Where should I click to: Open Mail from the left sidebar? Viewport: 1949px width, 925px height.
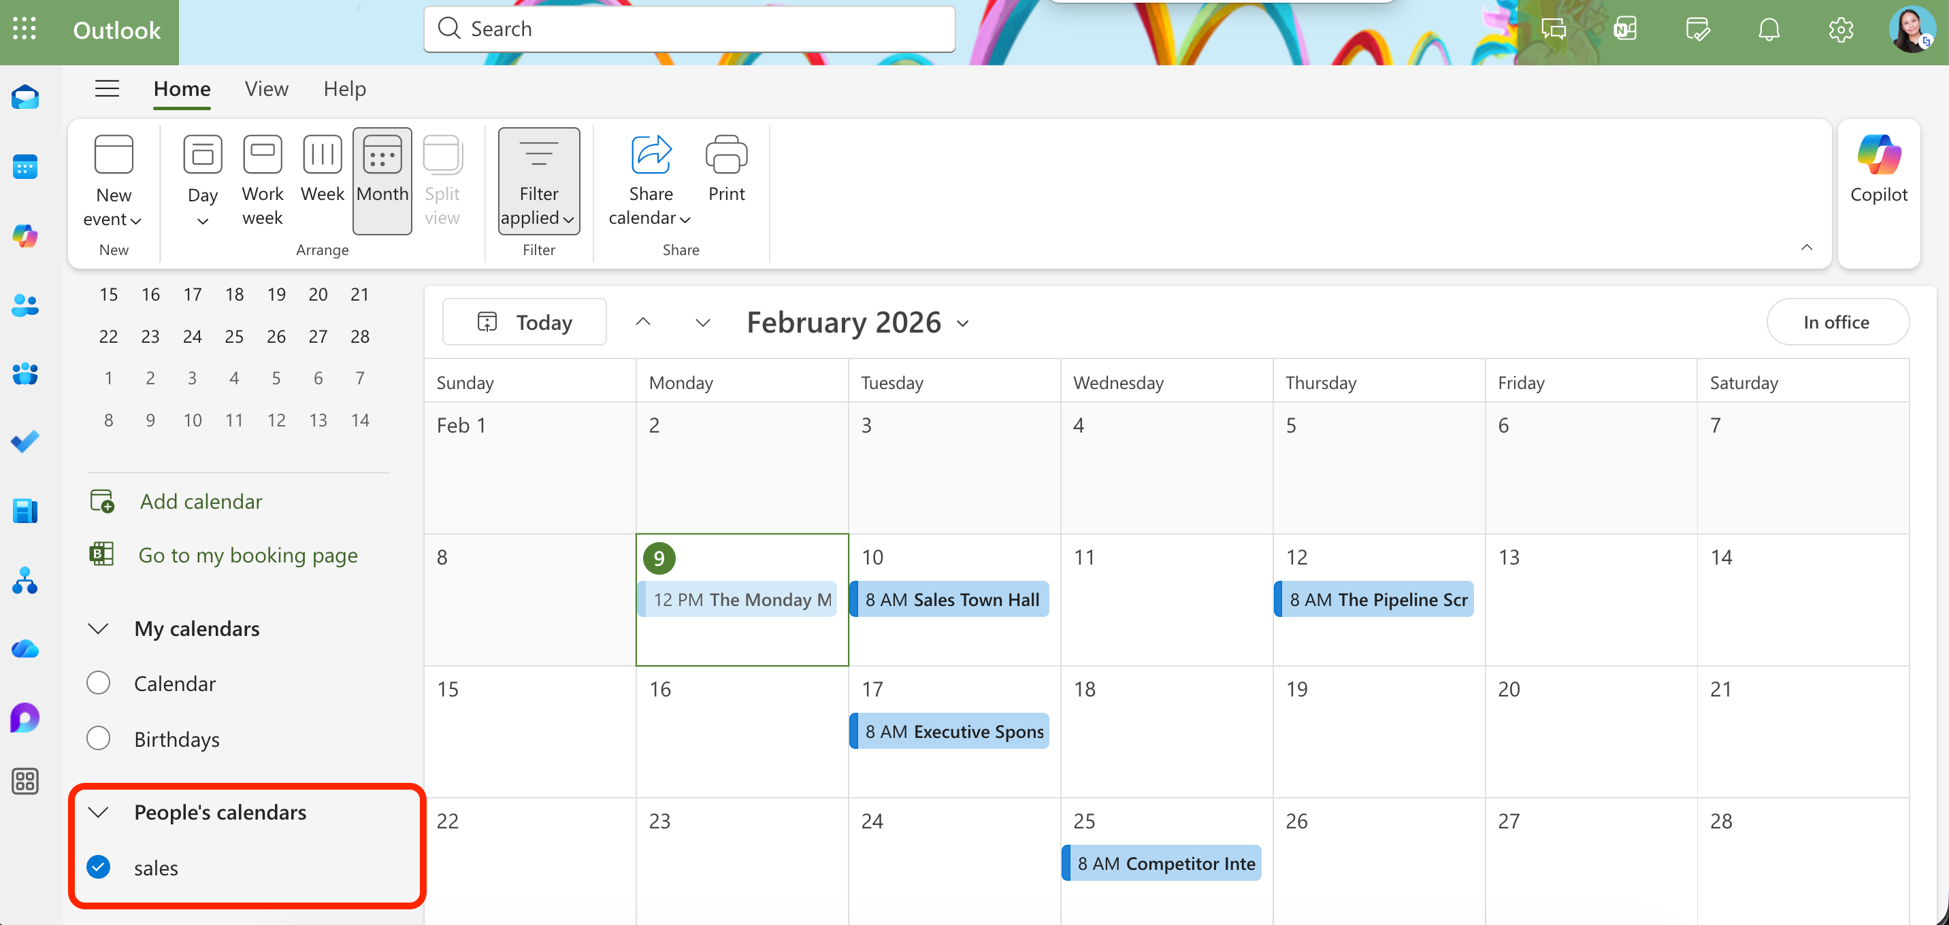click(x=25, y=97)
